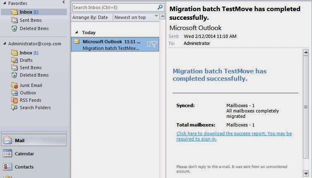Image resolution: width=312 pixels, height=178 pixels.
Task: Toggle the follow-up flag on the Migration batch message
Action: click(x=155, y=44)
